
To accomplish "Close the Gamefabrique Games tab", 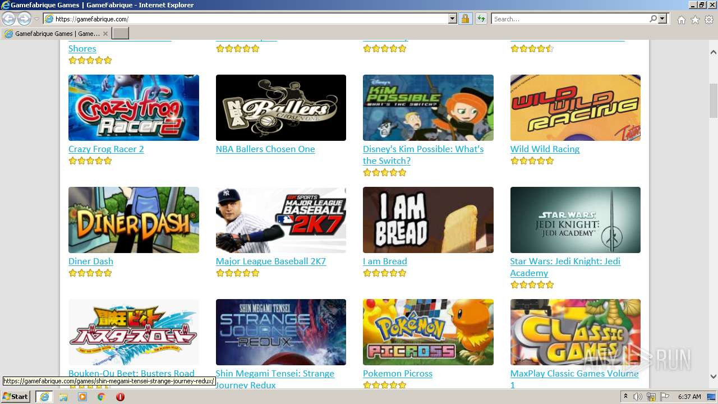I will tap(105, 34).
